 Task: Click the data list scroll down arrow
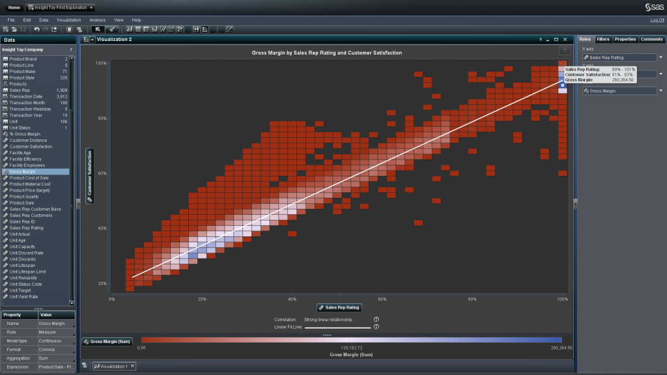click(72, 303)
